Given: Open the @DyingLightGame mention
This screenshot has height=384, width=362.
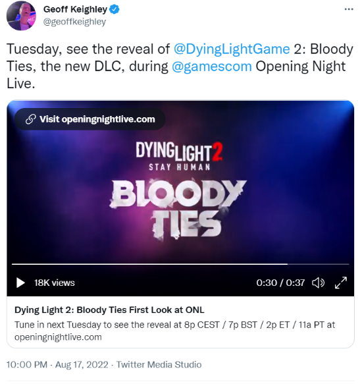Looking at the screenshot, I should tap(232, 49).
